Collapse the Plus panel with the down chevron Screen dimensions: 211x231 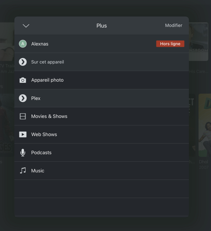point(26,26)
